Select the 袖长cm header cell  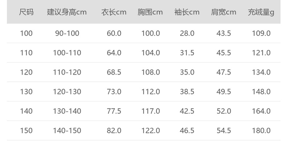[187, 12]
